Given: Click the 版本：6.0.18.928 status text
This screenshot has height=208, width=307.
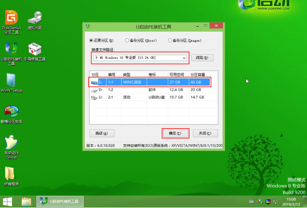Looking at the screenshot, I should tap(100, 146).
